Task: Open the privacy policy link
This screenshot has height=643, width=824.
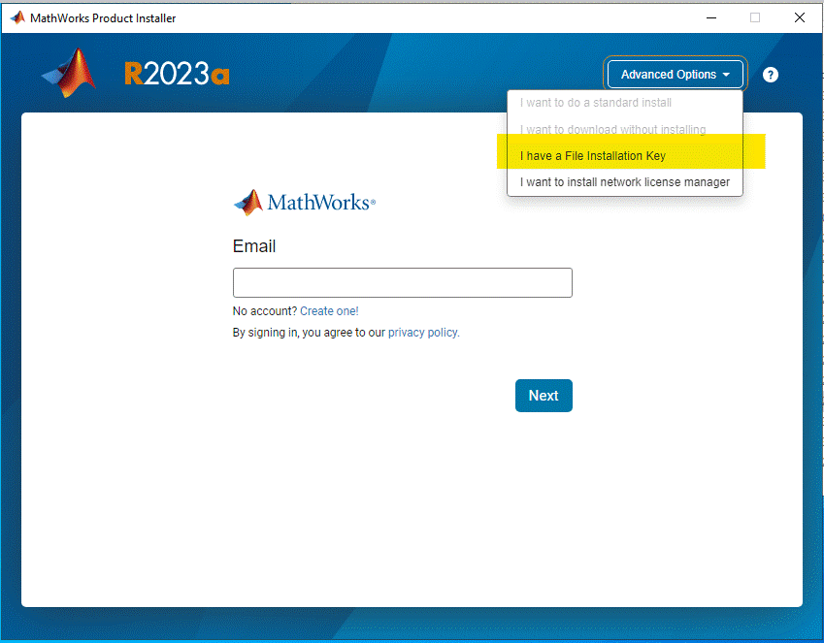Action: pos(423,333)
